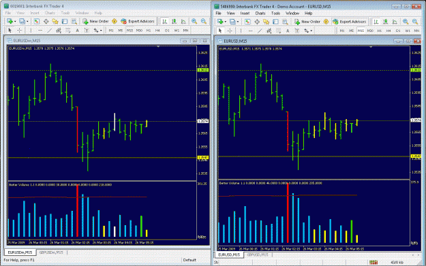
Task: Switch to candlestick chart in left window
Action: click(x=174, y=21)
